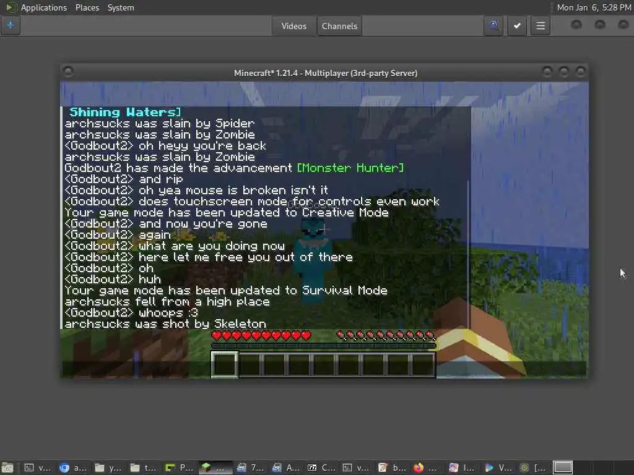Click 'updated to Creative Mode' message
Screen dimensions: 634x475
(x=227, y=213)
